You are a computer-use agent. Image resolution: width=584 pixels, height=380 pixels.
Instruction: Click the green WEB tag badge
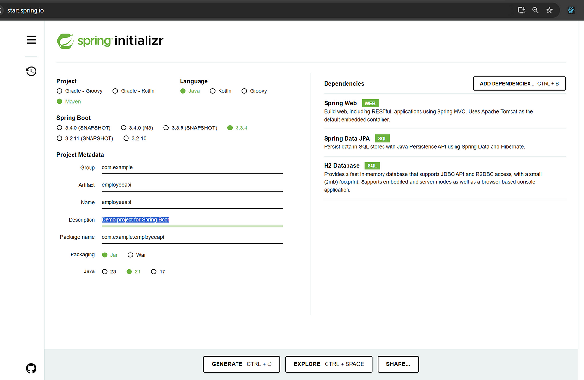point(370,103)
